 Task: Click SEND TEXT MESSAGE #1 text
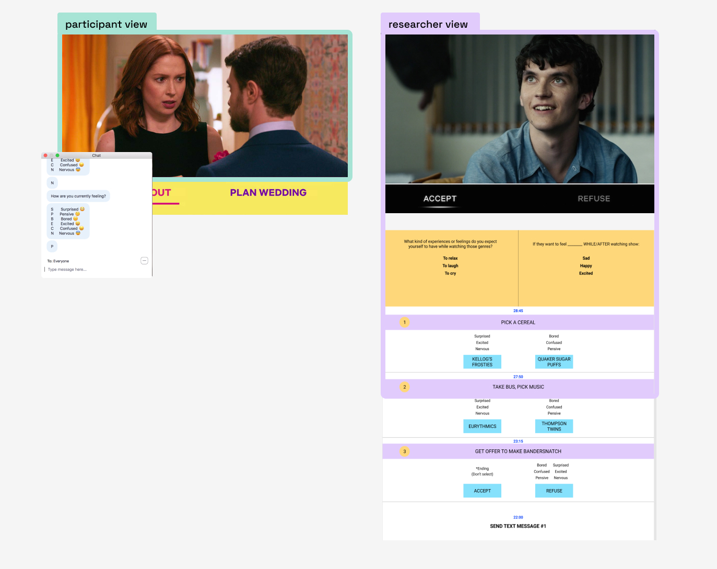518,526
